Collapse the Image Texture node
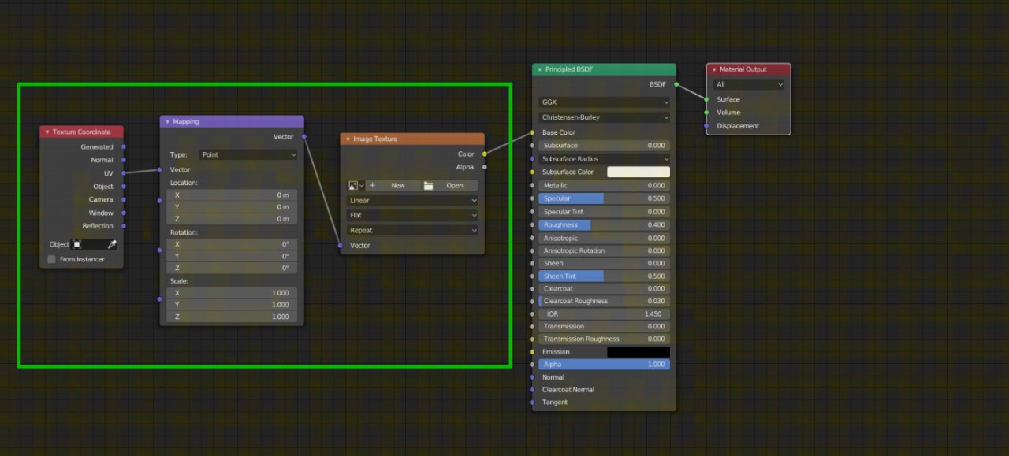 348,139
